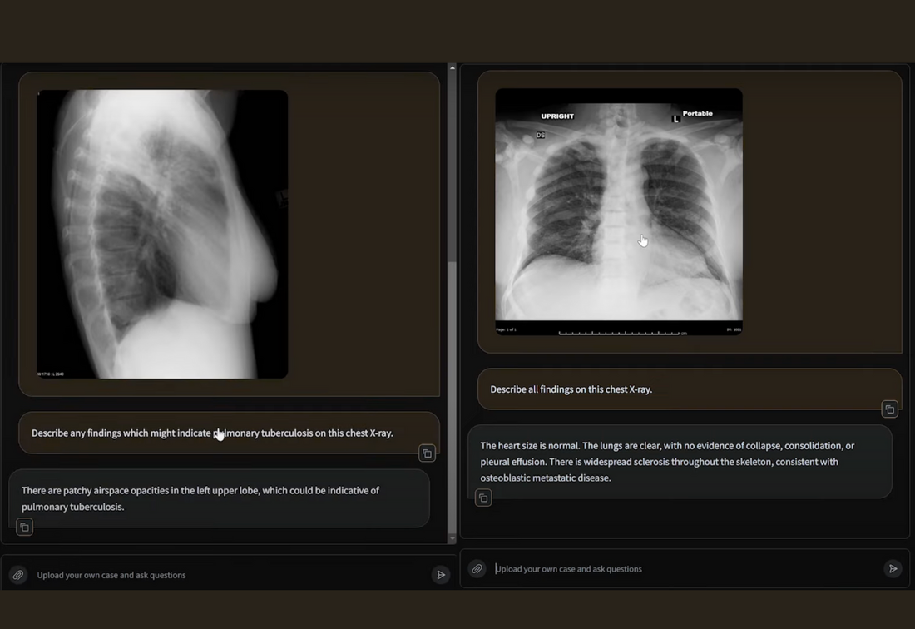Click the send arrow in the right input bar
915x629 pixels.
click(893, 568)
